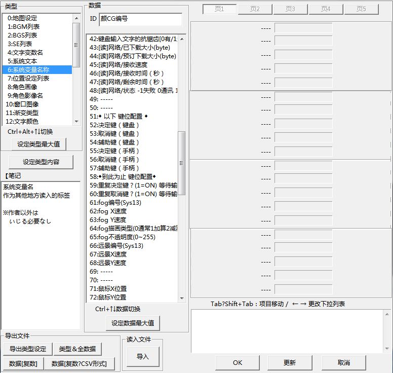Screen dimensions: 393x373
Task: Switch to the 页5 tab
Action: point(361,9)
